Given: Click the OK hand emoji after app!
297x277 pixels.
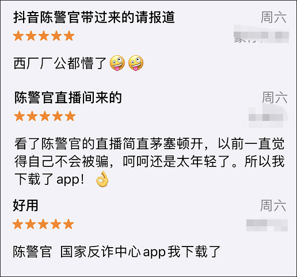Looking at the screenshot, I should (102, 179).
